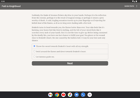Check the battery icon in status bar
The image size is (140, 98).
(136, 1)
